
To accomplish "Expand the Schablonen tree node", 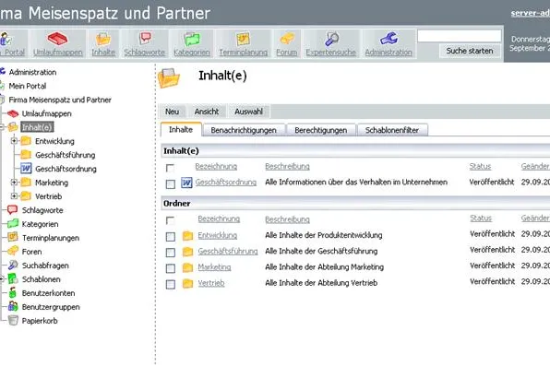I will pyautogui.click(x=2, y=279).
